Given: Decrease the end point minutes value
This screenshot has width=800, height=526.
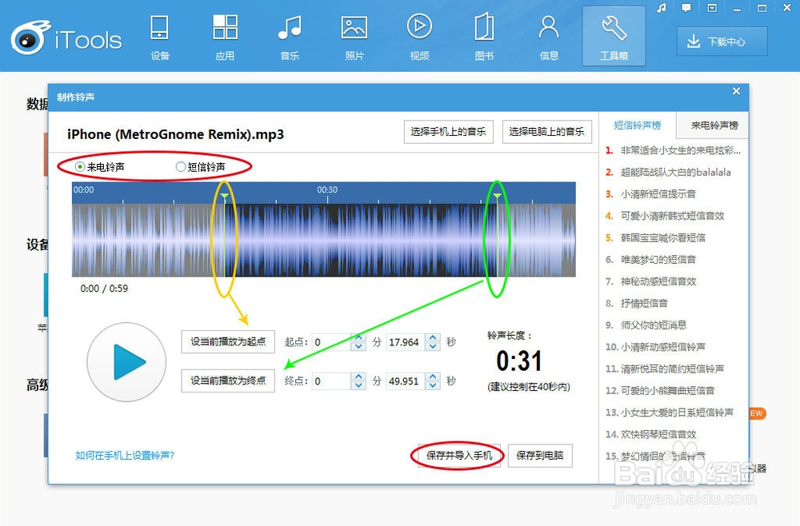Looking at the screenshot, I should 358,385.
